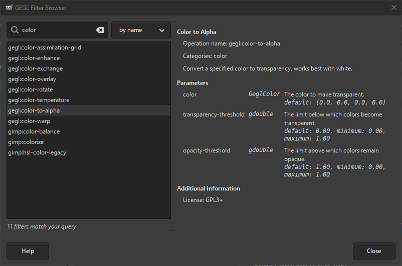Select gimp:colorize filter
Image resolution: width=402 pixels, height=266 pixels.
[x=89, y=142]
